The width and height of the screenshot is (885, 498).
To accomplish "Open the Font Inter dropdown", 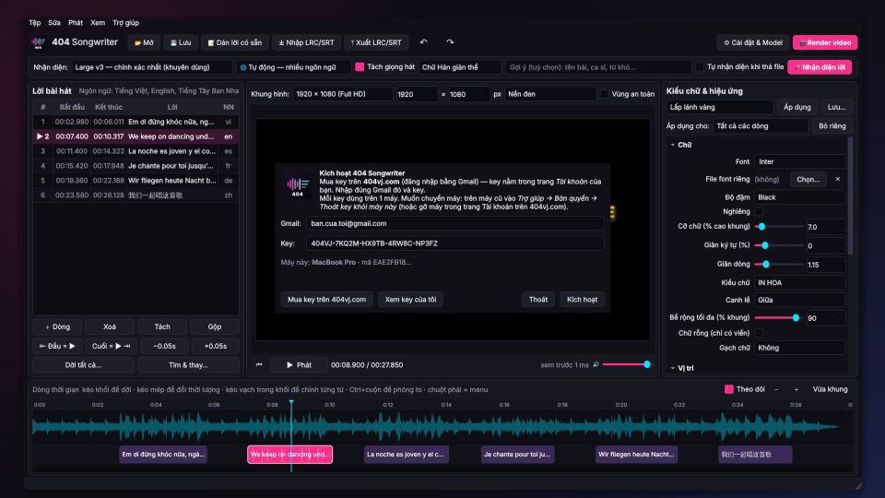I will (x=800, y=161).
